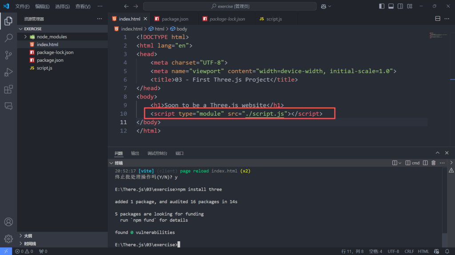Viewport: 455px width, 255px height.
Task: Open the Source Control view
Action: coord(8,55)
